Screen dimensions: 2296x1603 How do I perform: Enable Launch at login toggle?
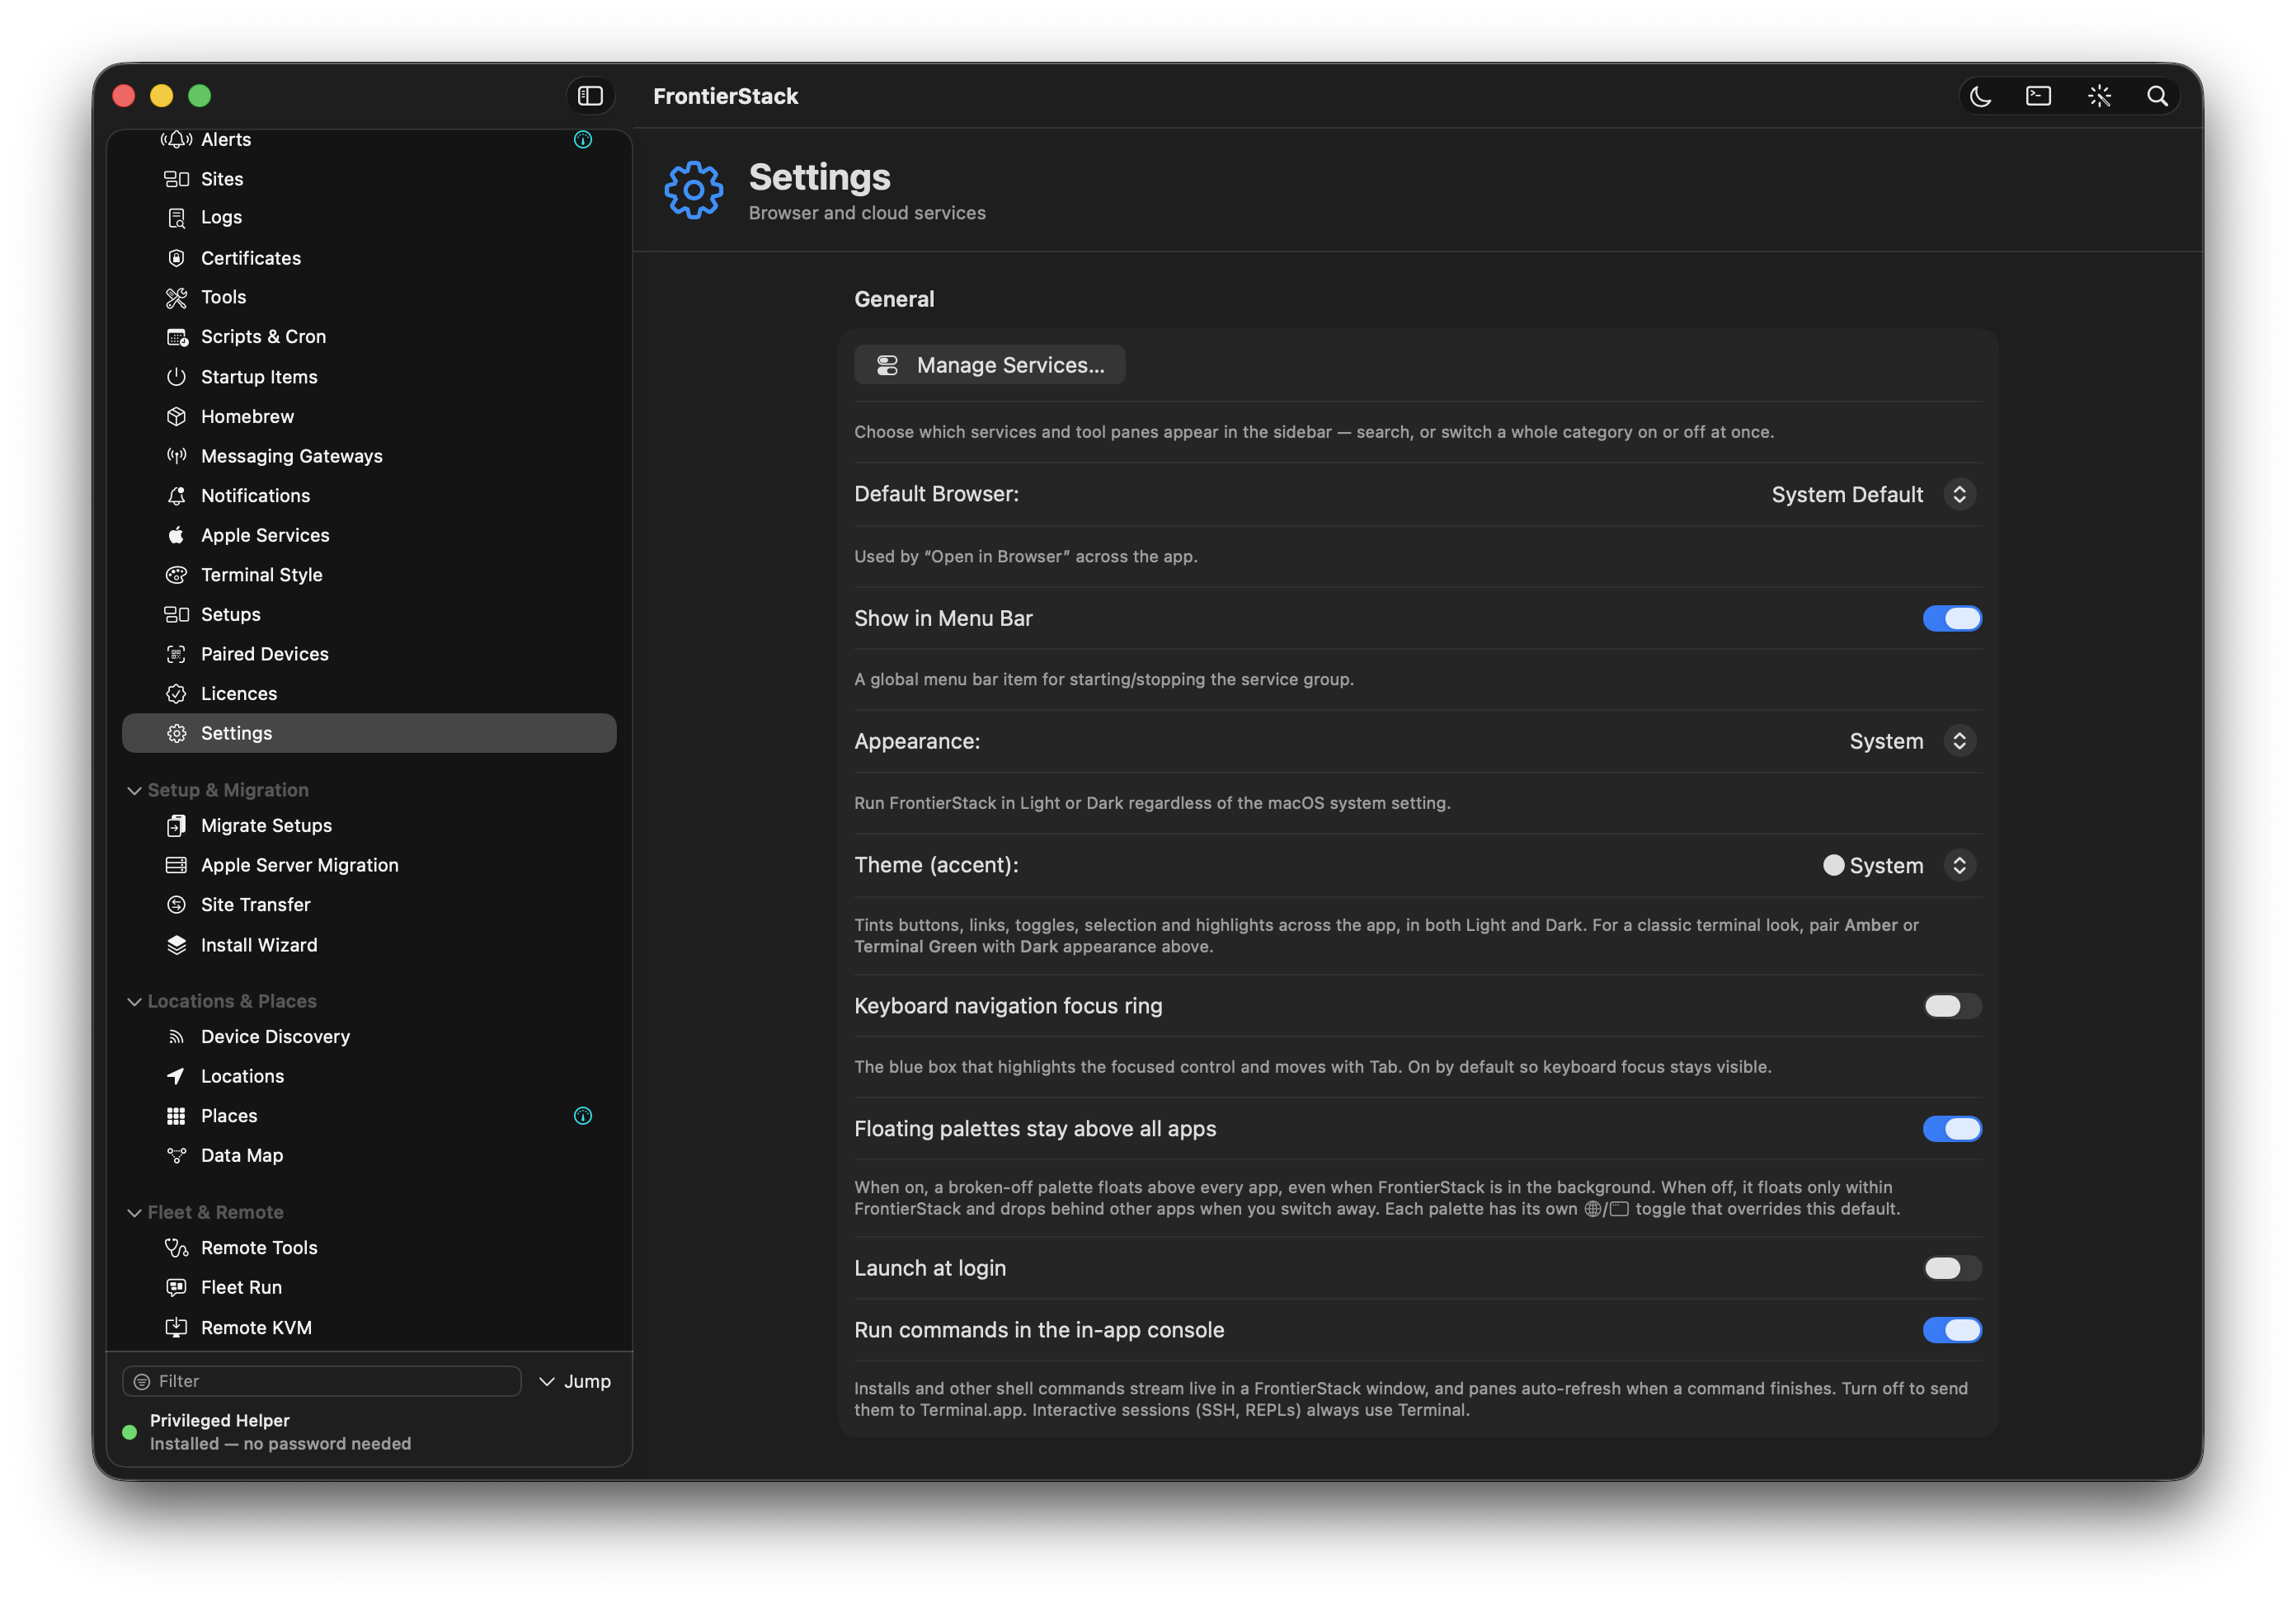coord(1951,1268)
